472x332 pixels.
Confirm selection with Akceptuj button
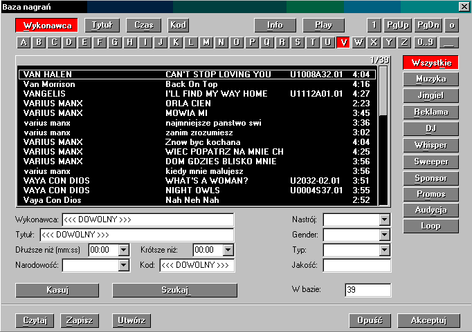tap(428, 320)
